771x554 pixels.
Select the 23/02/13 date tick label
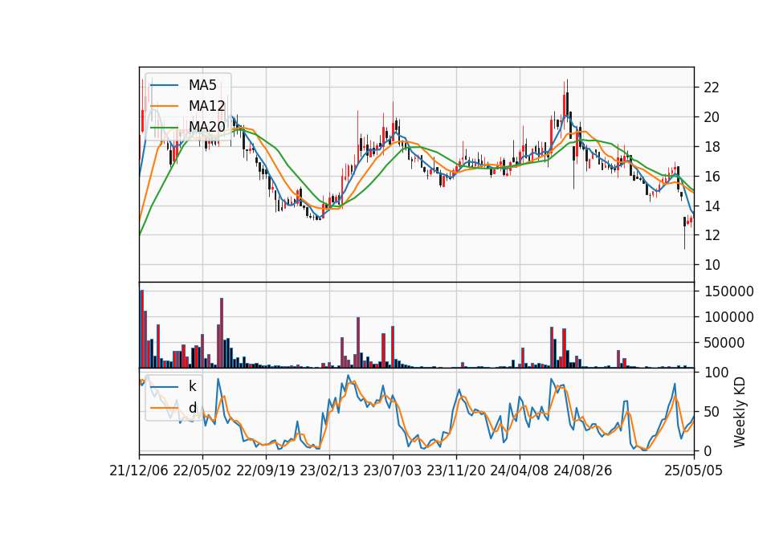pos(329,470)
